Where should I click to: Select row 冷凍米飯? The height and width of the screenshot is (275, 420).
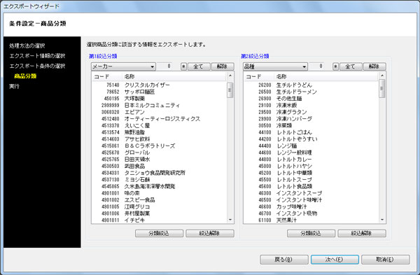pyautogui.click(x=311, y=105)
